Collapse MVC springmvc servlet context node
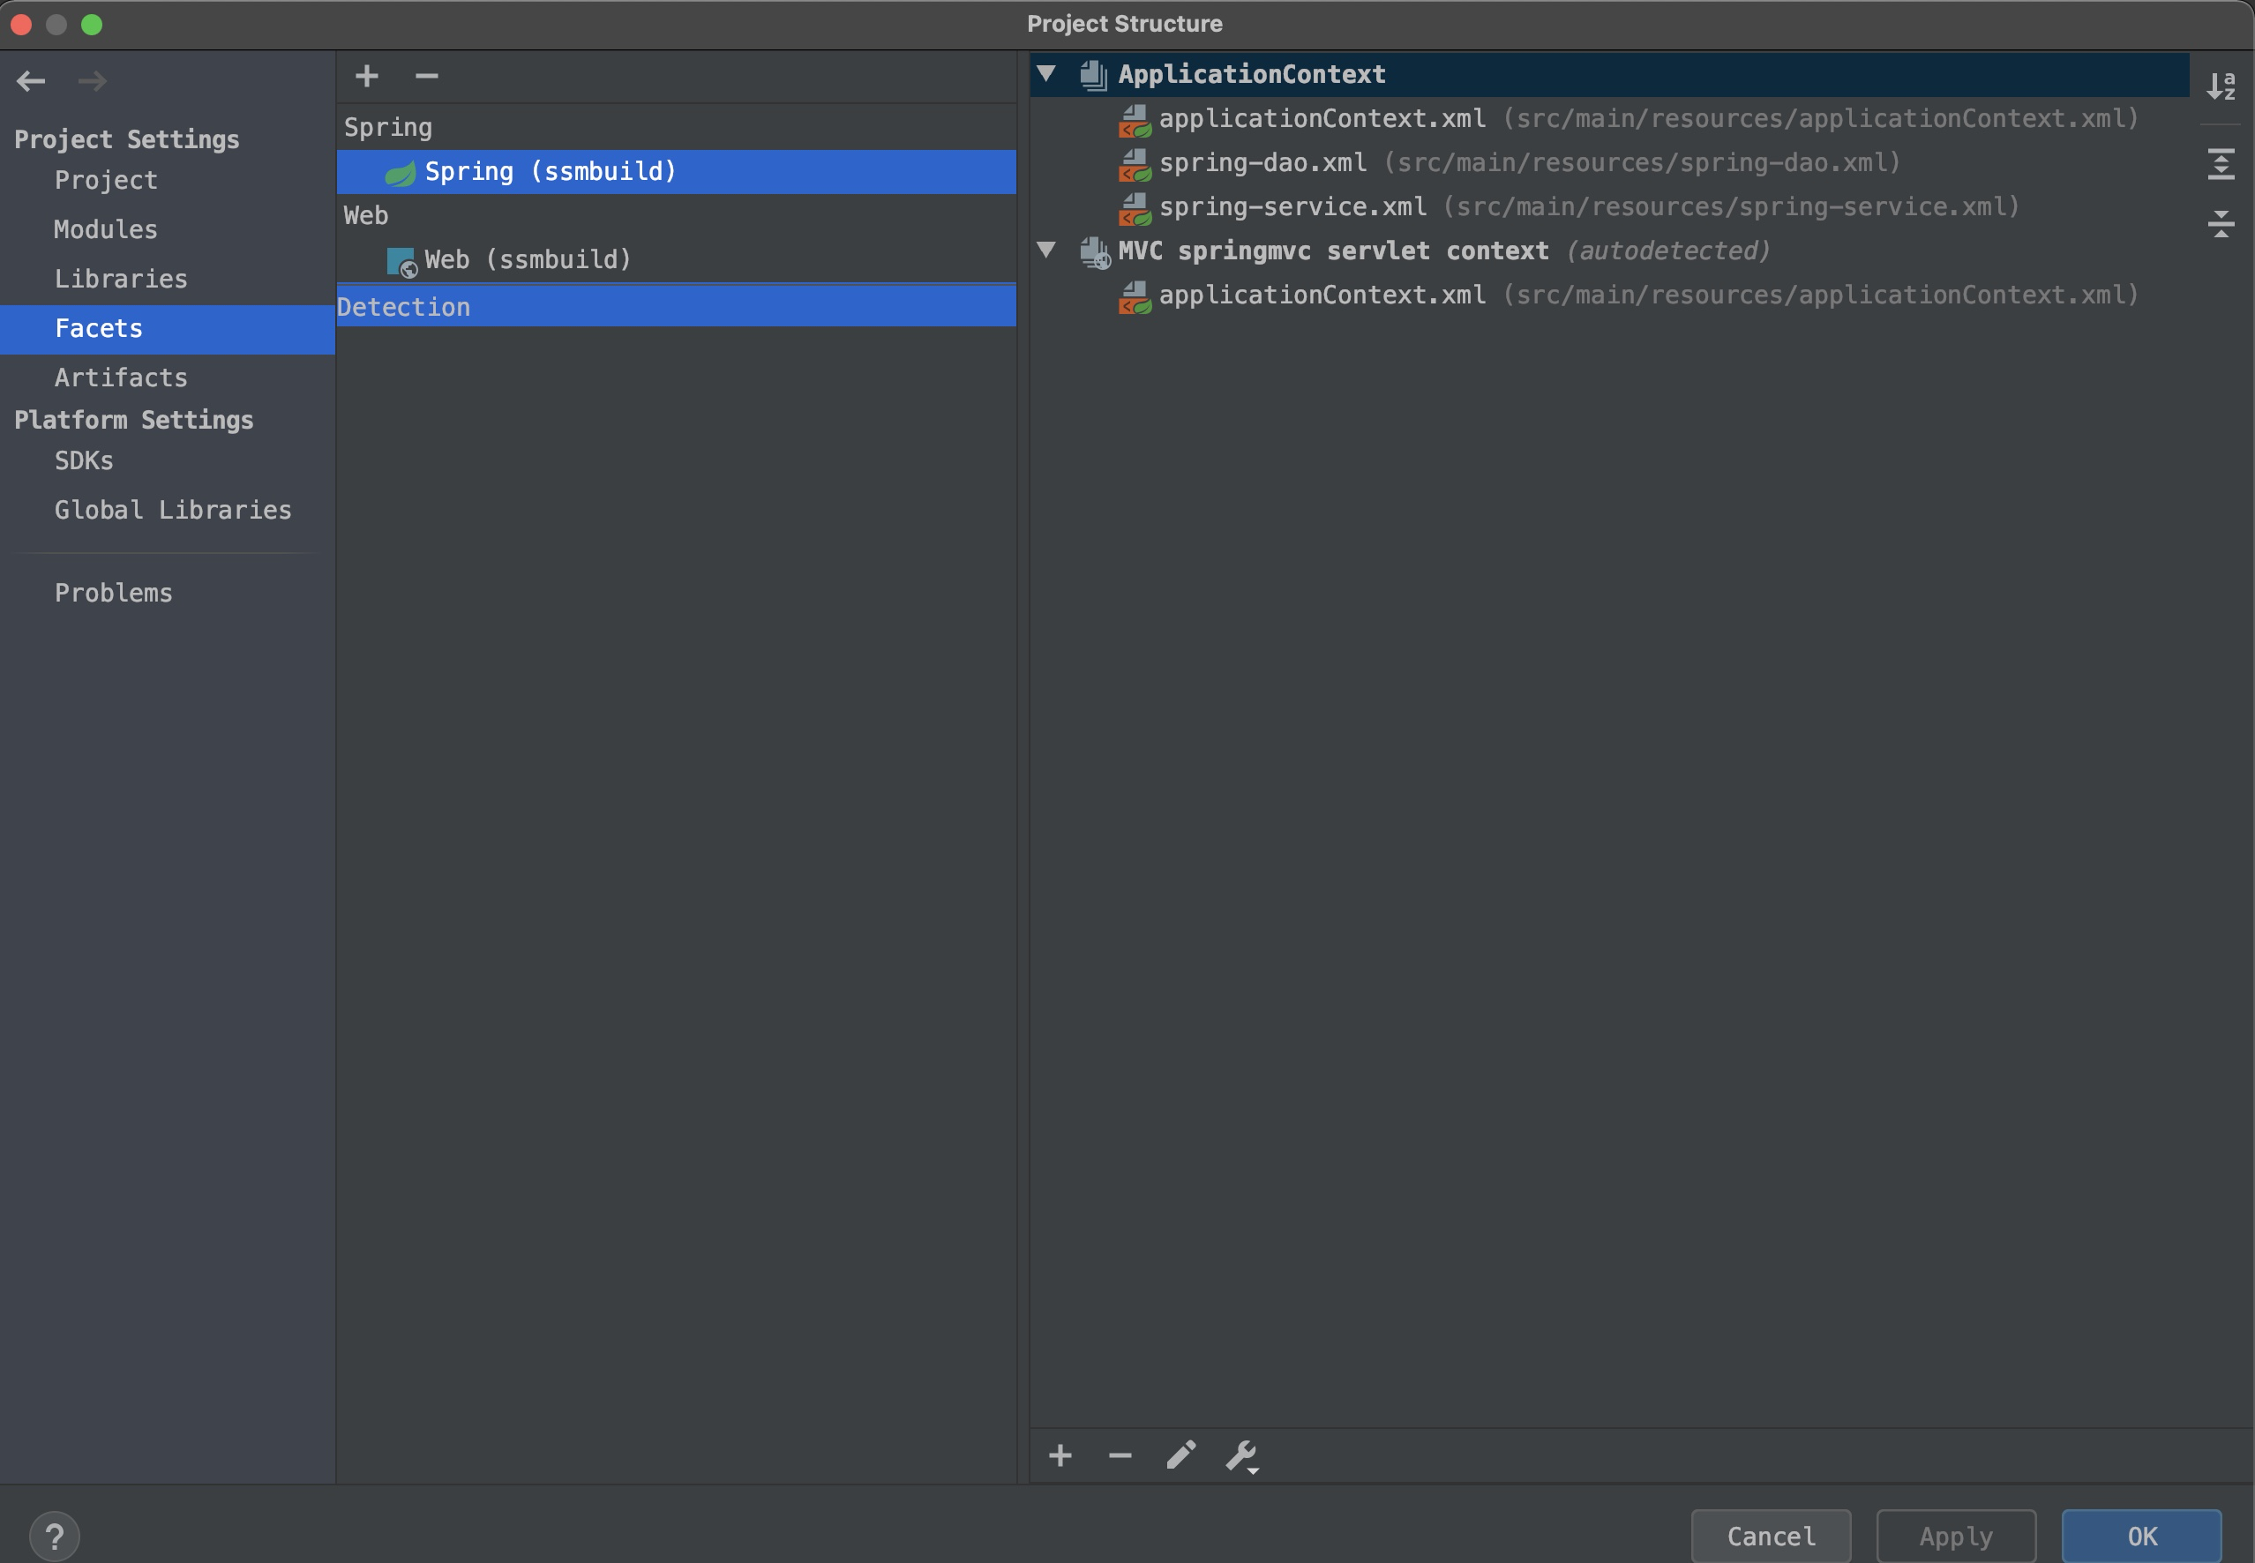2255x1563 pixels. 1046,250
